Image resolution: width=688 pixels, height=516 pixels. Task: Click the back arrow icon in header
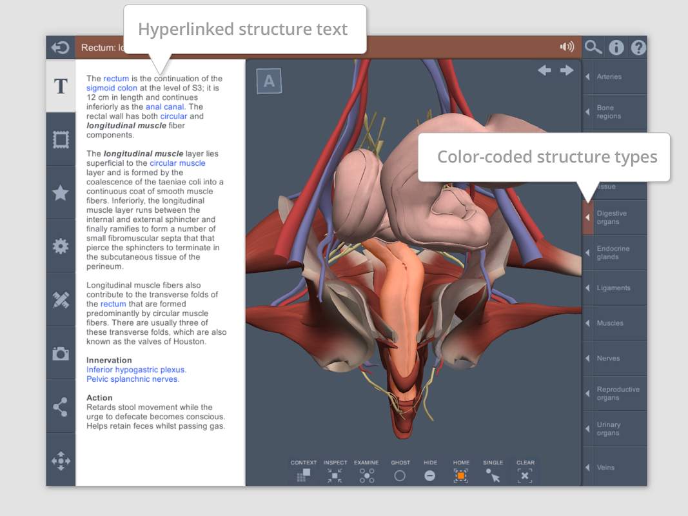pyautogui.click(x=61, y=48)
